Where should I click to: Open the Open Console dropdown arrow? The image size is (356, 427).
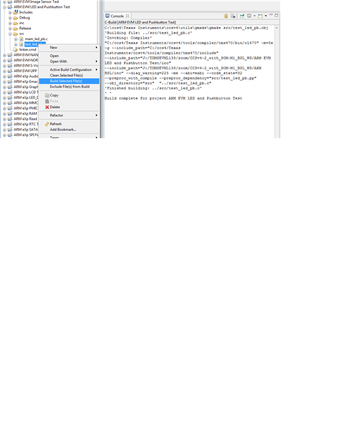pos(266,16)
